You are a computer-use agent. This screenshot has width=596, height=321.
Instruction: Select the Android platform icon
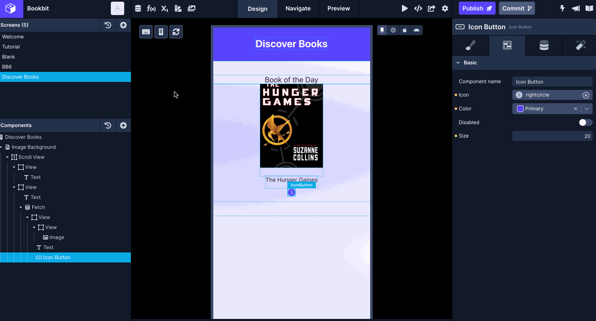[x=416, y=30]
